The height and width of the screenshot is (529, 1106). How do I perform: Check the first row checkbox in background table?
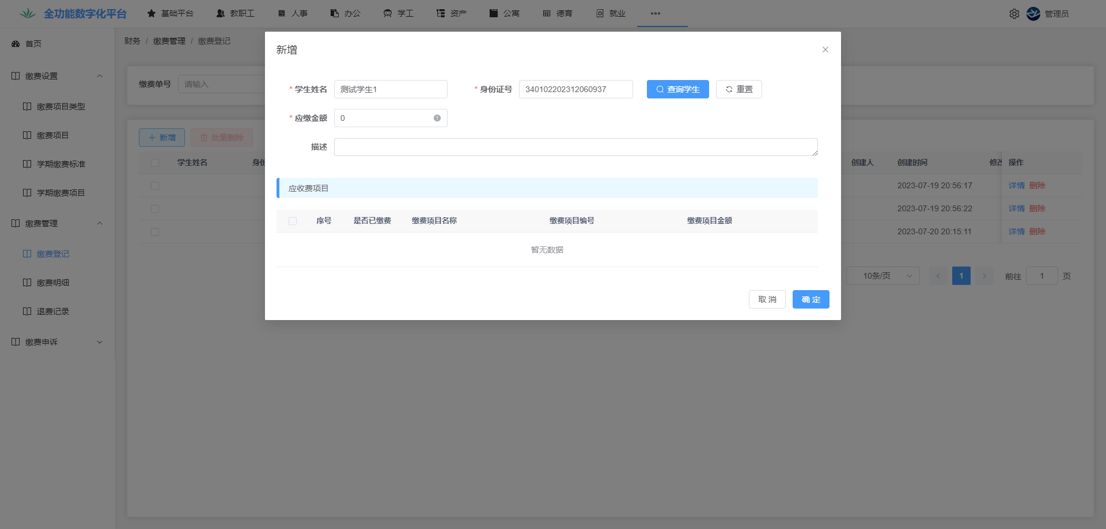click(155, 186)
